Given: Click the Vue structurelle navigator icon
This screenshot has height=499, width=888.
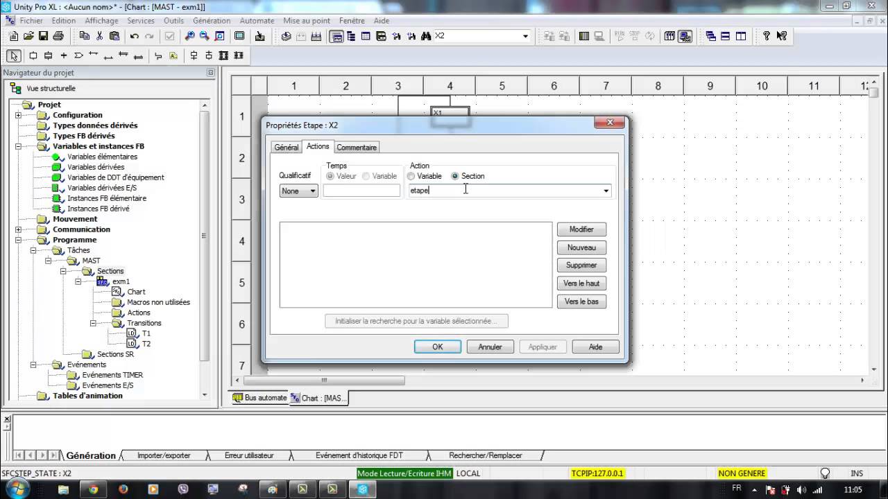Looking at the screenshot, I should (x=17, y=89).
